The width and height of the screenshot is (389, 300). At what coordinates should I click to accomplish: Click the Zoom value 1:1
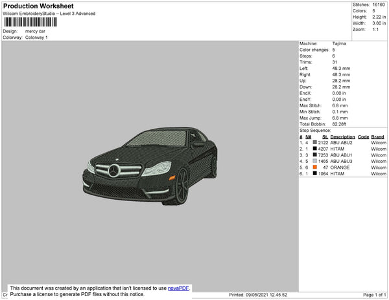[x=375, y=30]
